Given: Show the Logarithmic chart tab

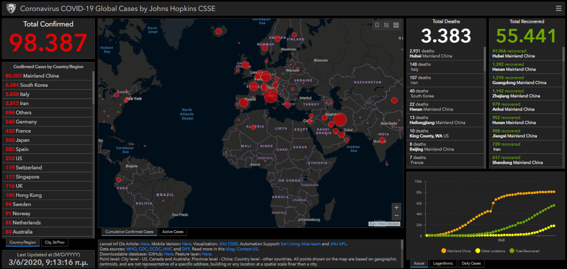Looking at the screenshot, I should pos(443,264).
